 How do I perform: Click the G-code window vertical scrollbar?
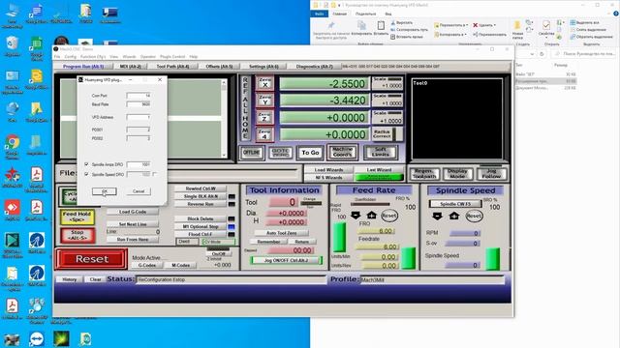[224, 119]
